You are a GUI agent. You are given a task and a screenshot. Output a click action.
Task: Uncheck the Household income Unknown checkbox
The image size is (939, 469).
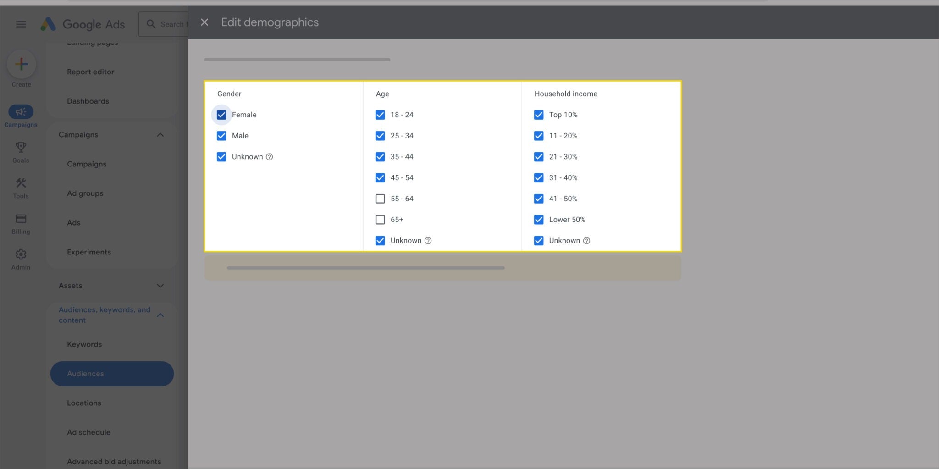[x=539, y=241]
